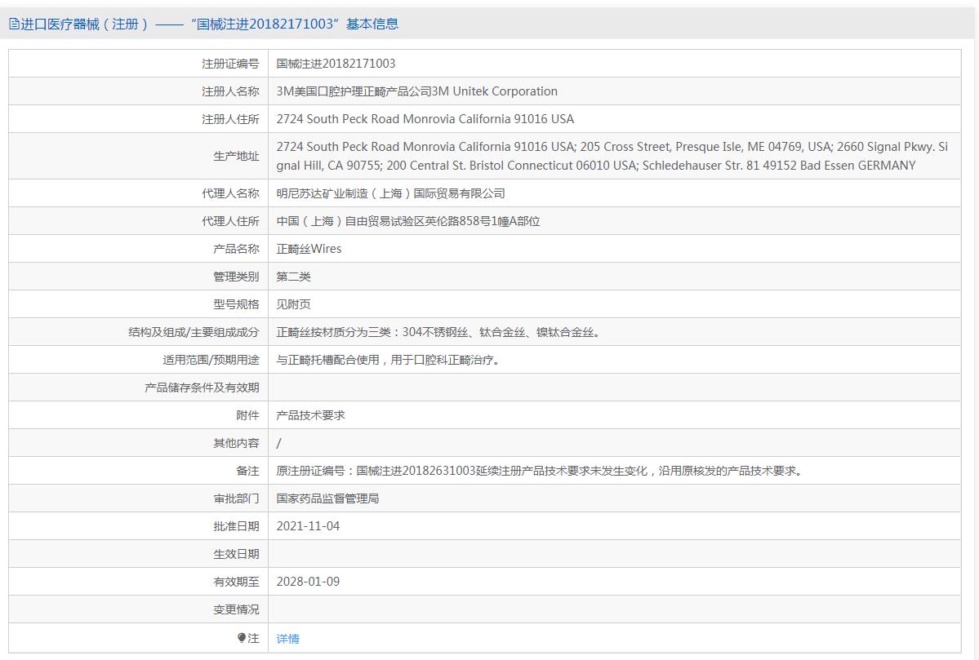Select the production address value text

612,156
